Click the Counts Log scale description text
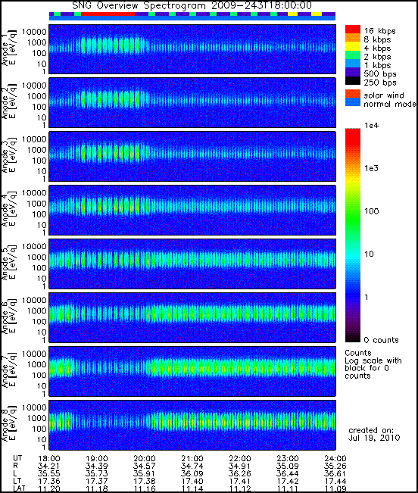The image size is (418, 493). click(x=373, y=364)
